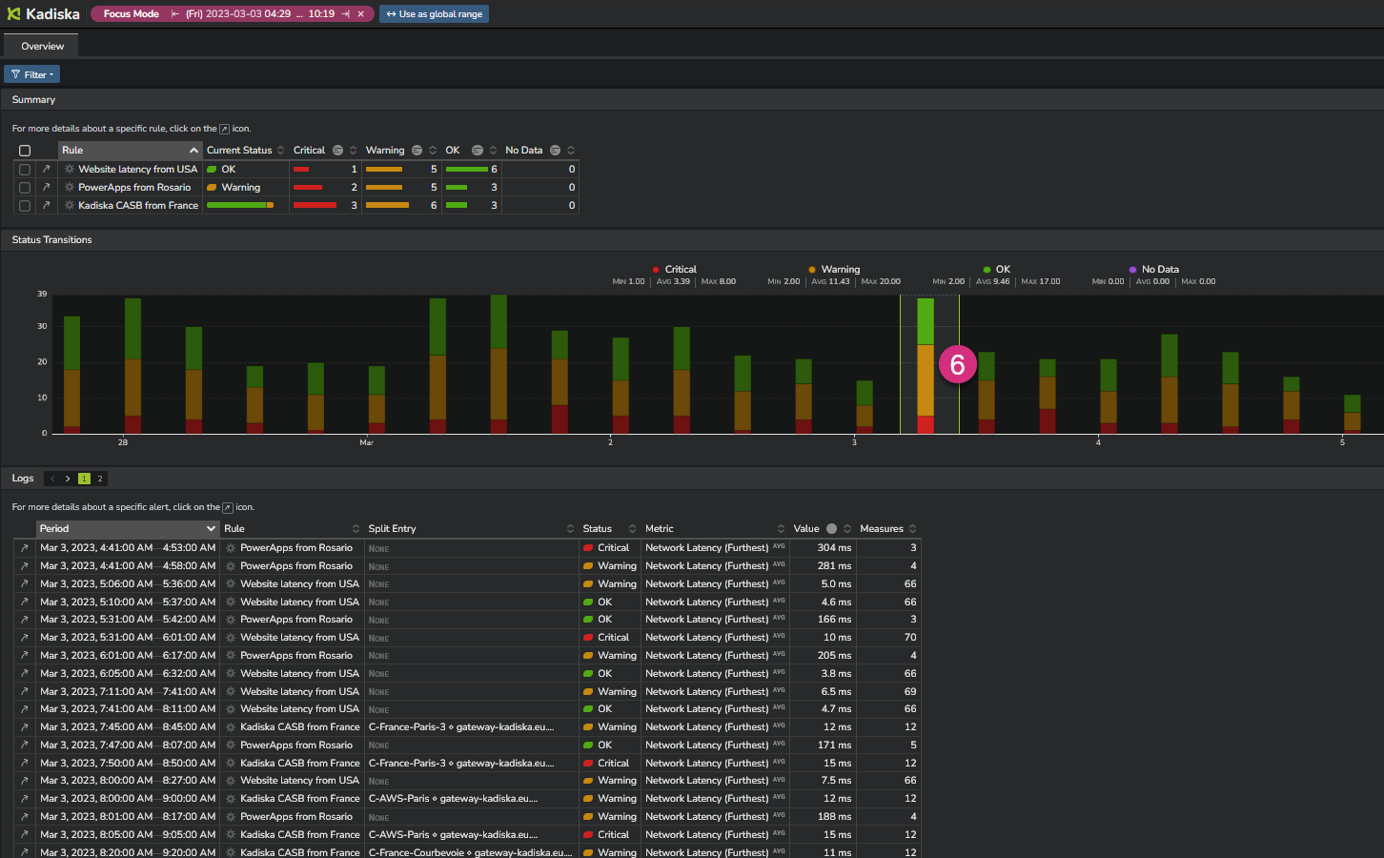Image resolution: width=1384 pixels, height=858 pixels.
Task: Check the Kadiska CASB from France row checkbox
Action: pyautogui.click(x=25, y=206)
